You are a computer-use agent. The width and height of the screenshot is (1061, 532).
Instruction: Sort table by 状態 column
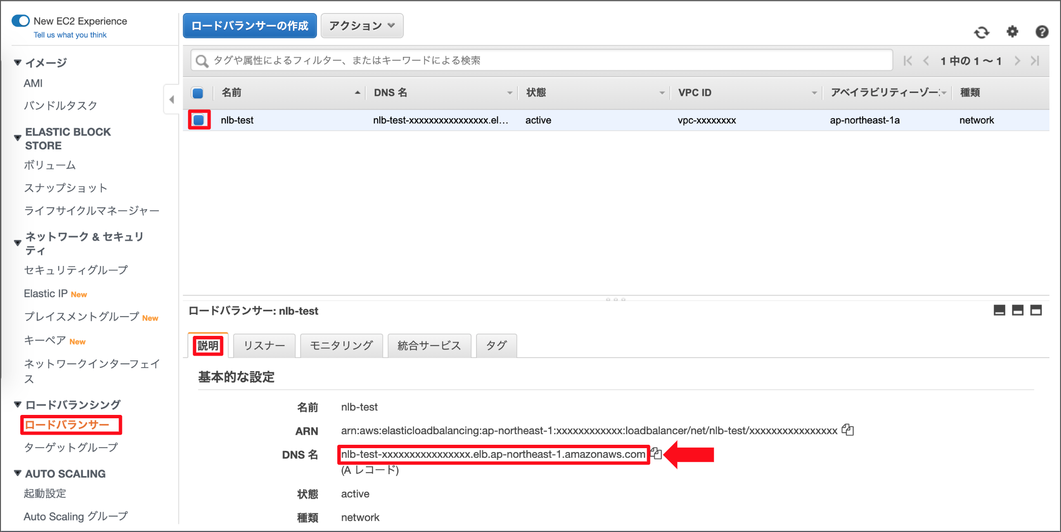pos(595,93)
